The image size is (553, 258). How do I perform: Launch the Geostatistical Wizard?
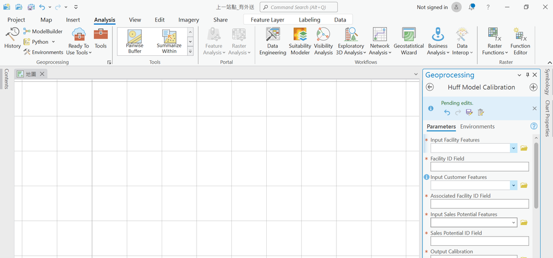(409, 41)
